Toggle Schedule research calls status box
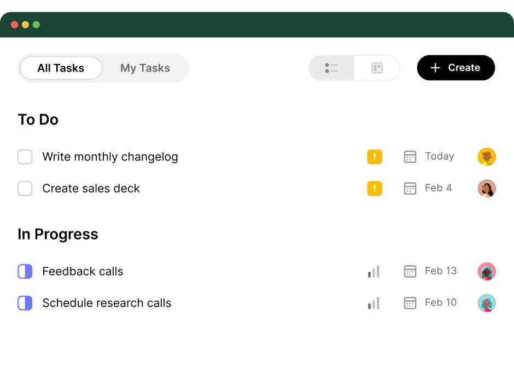514x371 pixels. 25,303
